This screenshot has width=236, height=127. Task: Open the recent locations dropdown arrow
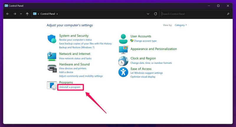click(x=21, y=14)
